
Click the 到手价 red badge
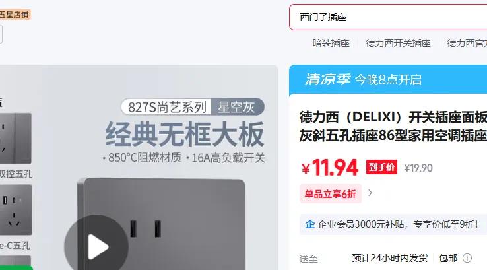tap(381, 167)
